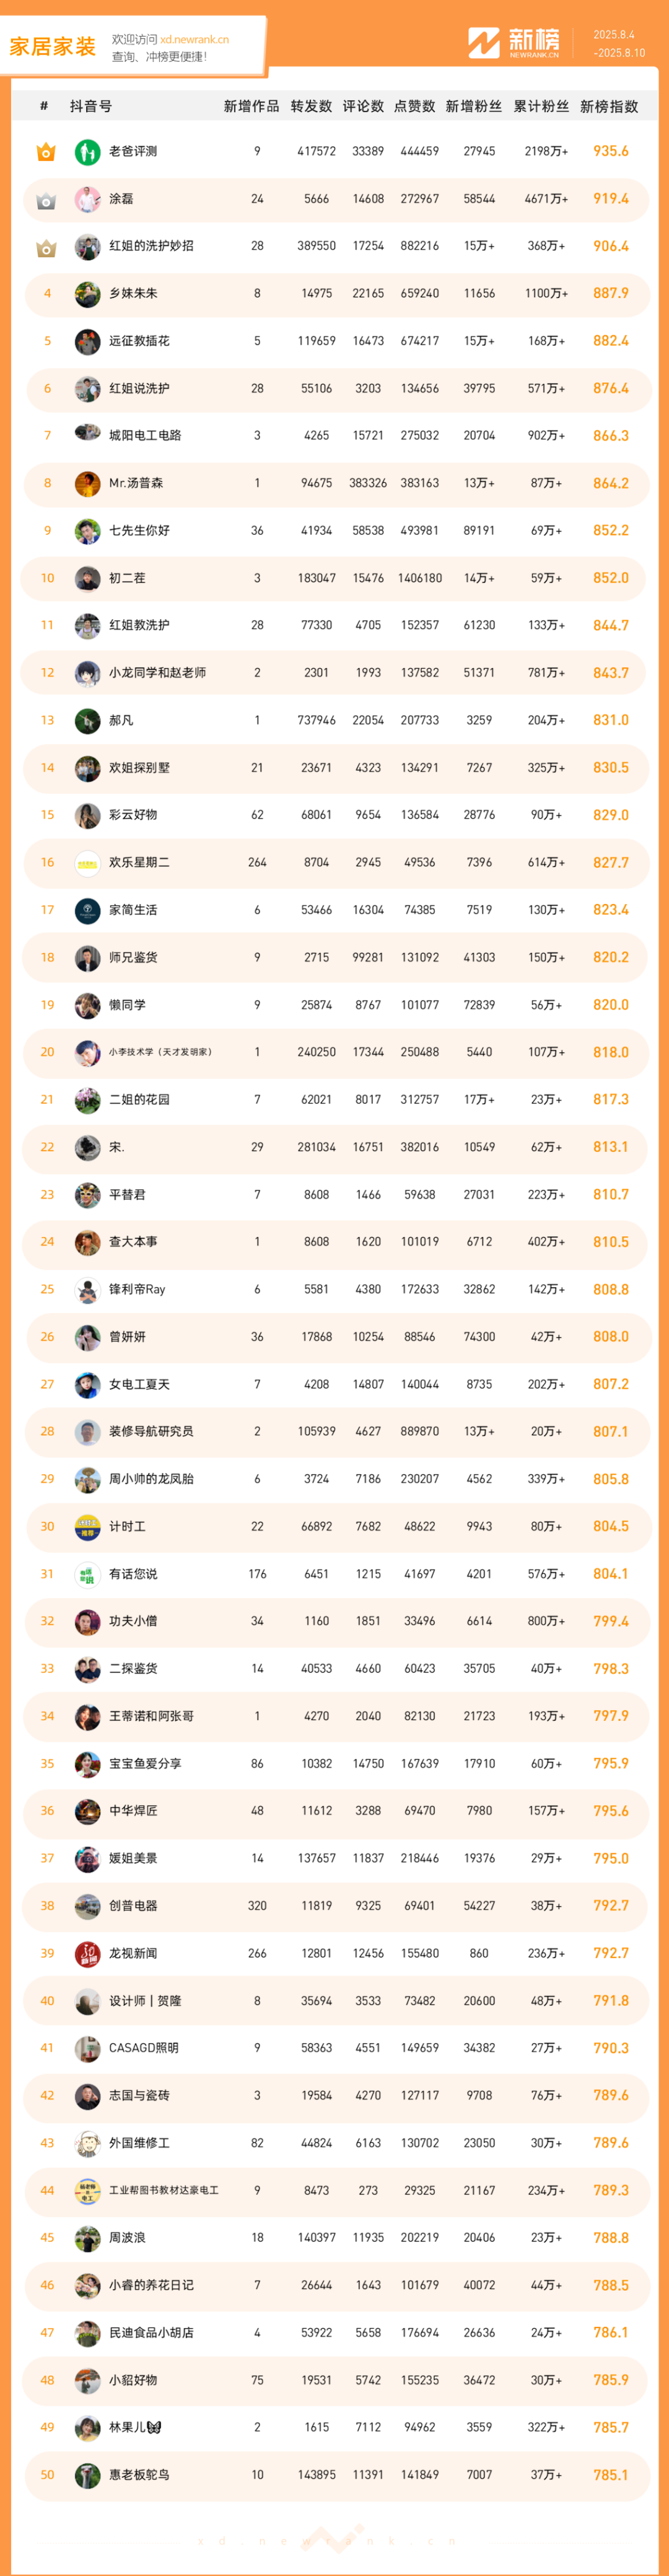The width and height of the screenshot is (669, 2576).
Task: Open account name 乡妹朱朱
Action: [133, 294]
